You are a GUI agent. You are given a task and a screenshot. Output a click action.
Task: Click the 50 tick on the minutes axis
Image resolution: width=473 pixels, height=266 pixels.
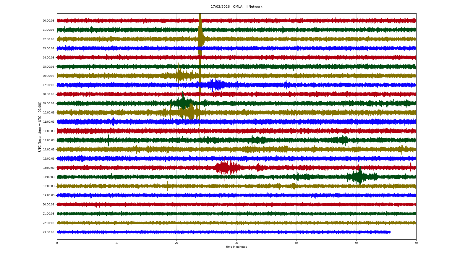tap(356, 243)
